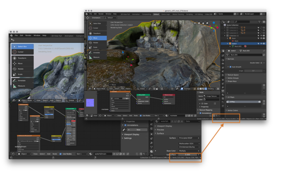
Task: Open Orientation Default dropdown
Action: 111,18
